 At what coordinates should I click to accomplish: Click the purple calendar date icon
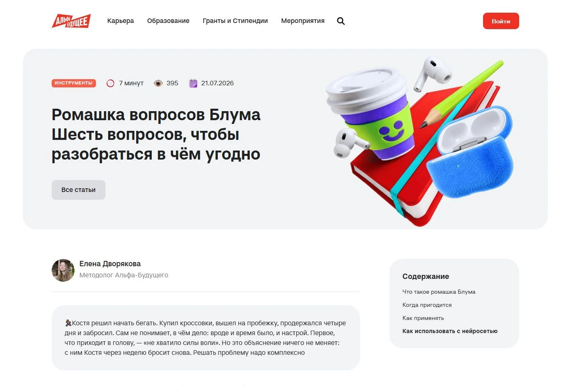click(193, 83)
